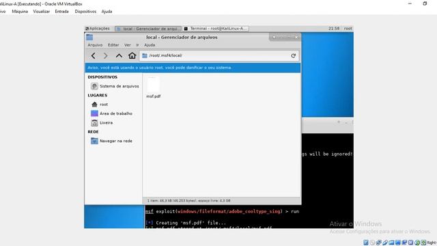
Task: Open the Aplicações panel menu
Action: (98, 29)
